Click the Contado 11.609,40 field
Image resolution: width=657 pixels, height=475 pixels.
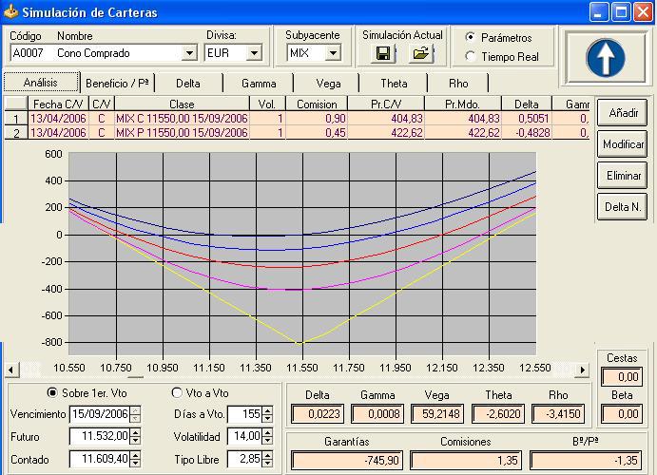(100, 459)
